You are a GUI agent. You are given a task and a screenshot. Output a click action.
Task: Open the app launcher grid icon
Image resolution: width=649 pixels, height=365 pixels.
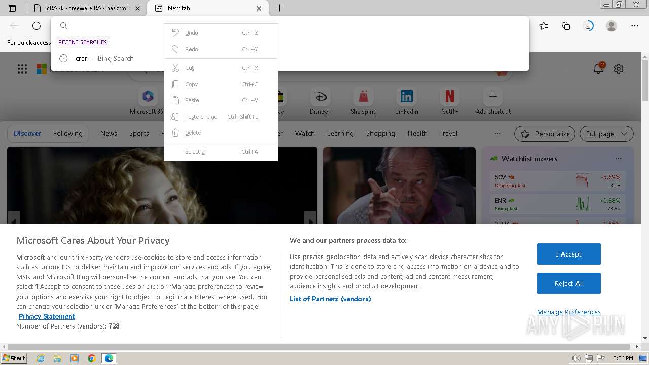[22, 69]
